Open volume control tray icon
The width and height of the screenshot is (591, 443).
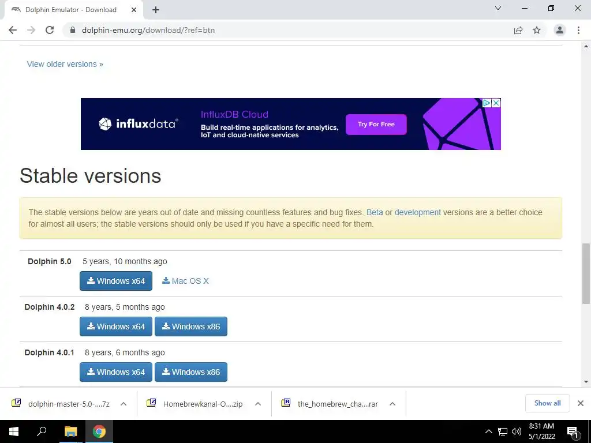(517, 431)
